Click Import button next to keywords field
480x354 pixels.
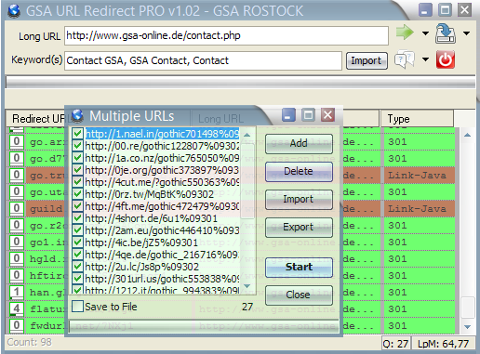pos(367,60)
